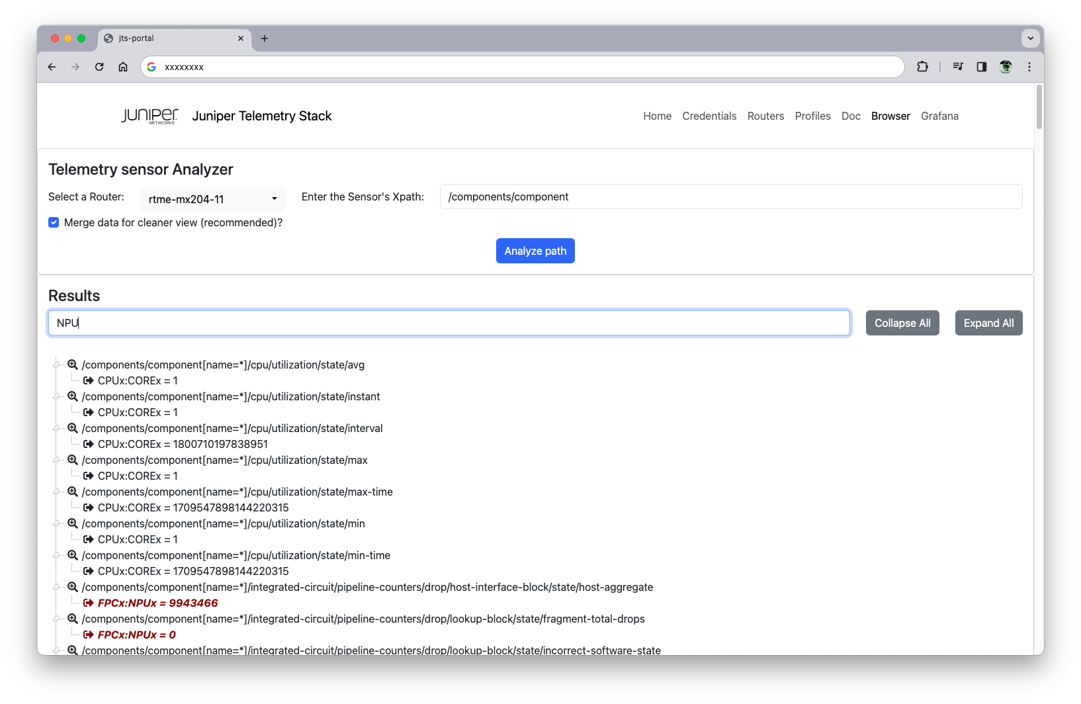Click the value CPUx:COREx = 1800710197838951
1081x704 pixels.
(183, 444)
